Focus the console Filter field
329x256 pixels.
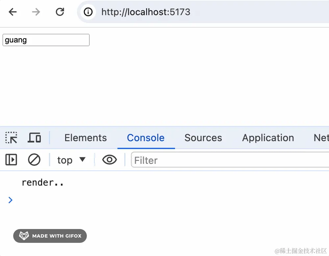tap(230, 160)
